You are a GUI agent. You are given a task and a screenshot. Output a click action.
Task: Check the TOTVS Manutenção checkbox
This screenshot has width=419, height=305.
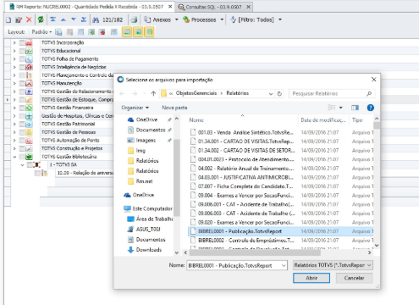tap(22, 84)
